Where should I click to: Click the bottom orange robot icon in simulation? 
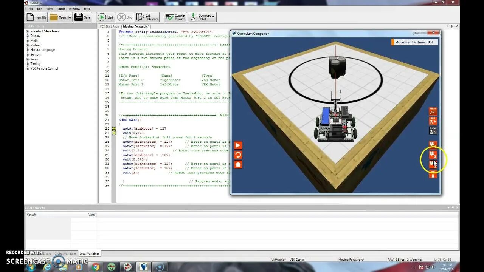433,174
